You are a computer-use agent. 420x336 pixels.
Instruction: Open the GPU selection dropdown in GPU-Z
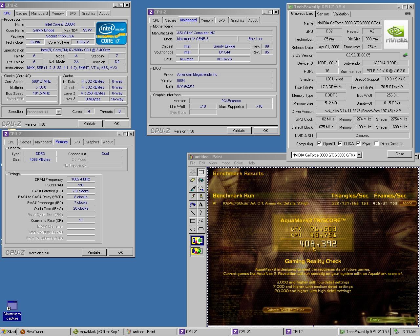pyautogui.click(x=359, y=155)
